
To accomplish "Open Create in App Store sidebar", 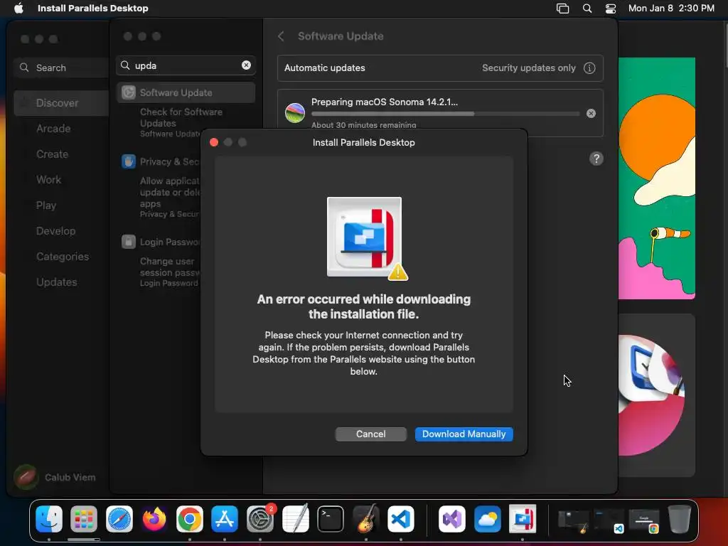I will pyautogui.click(x=52, y=154).
